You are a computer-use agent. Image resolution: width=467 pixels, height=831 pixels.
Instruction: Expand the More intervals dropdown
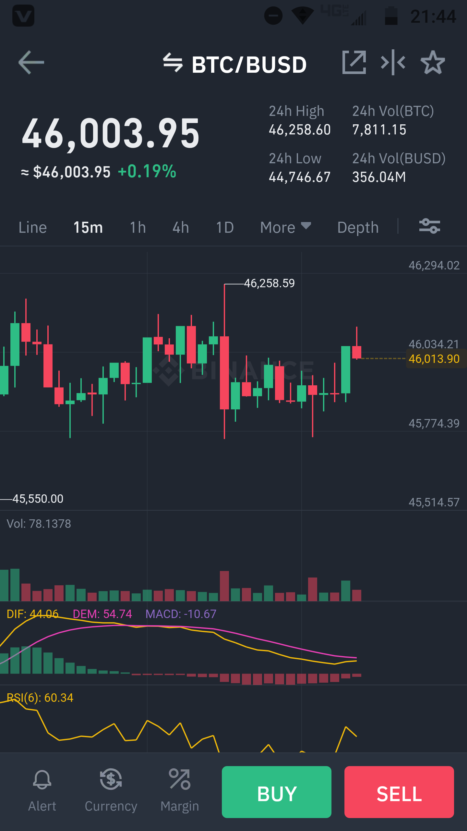[x=286, y=227]
